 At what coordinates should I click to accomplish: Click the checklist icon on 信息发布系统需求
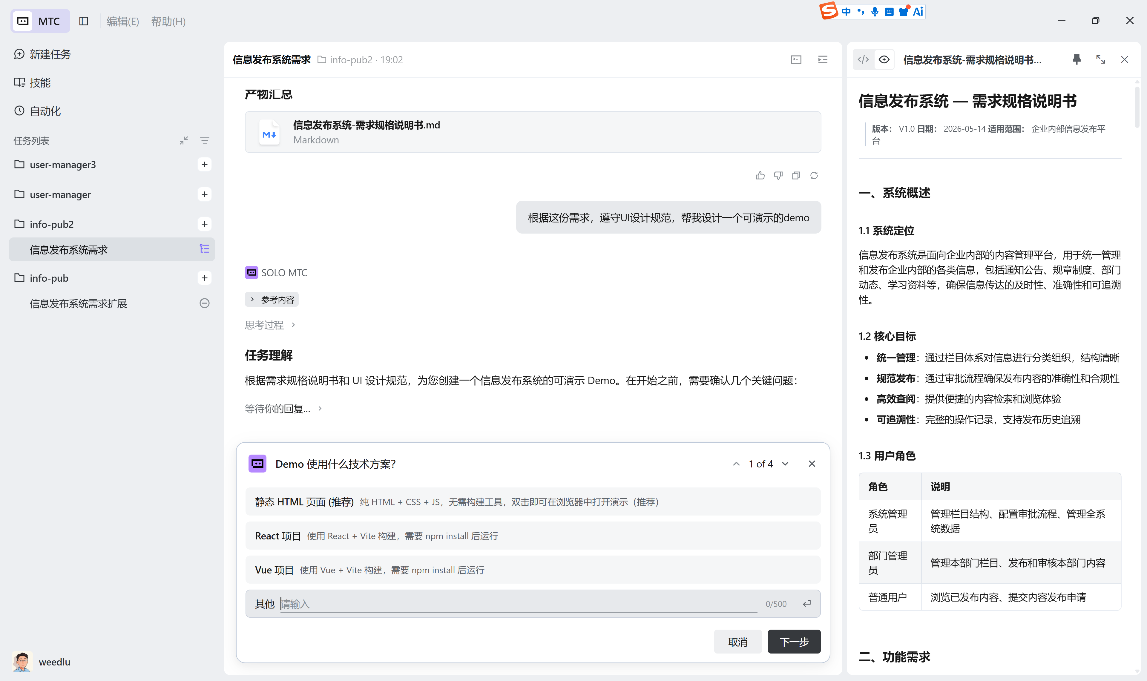coord(205,249)
